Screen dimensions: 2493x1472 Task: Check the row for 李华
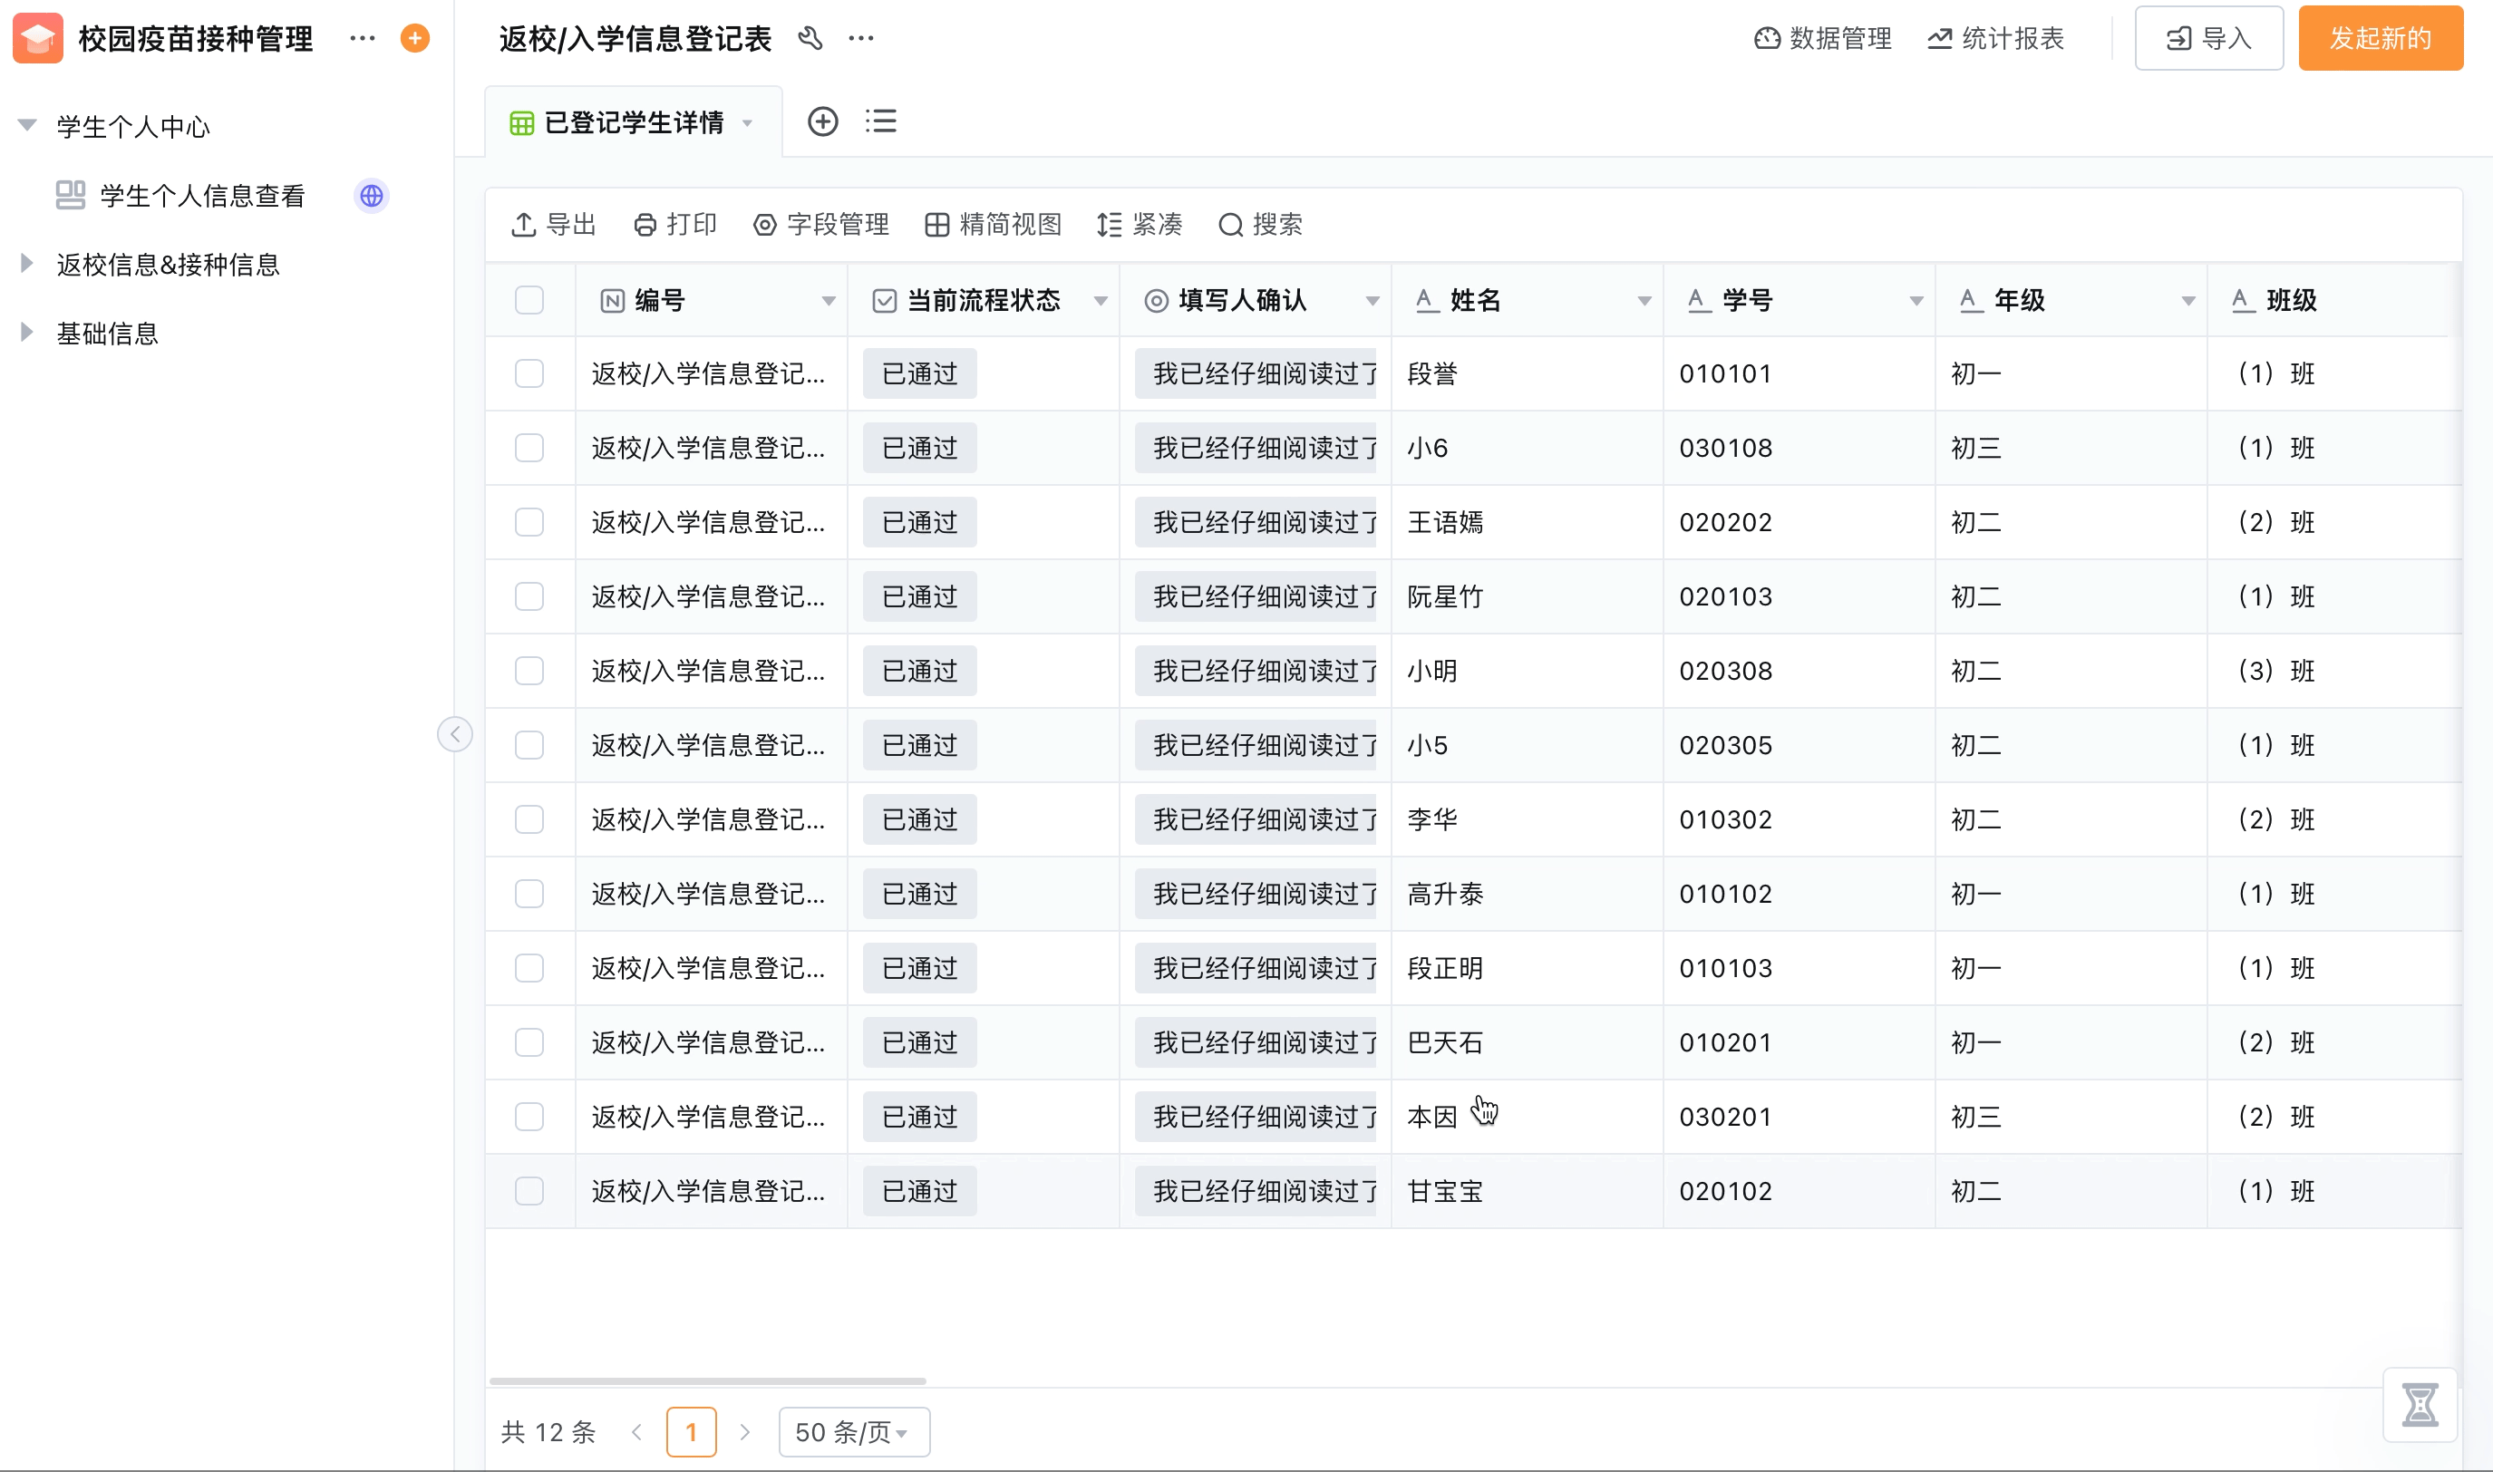(529, 819)
